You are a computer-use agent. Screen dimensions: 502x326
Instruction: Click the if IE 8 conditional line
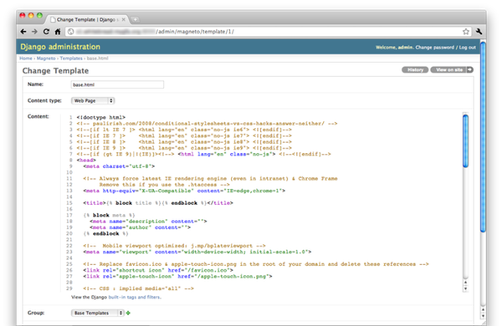pos(184,142)
